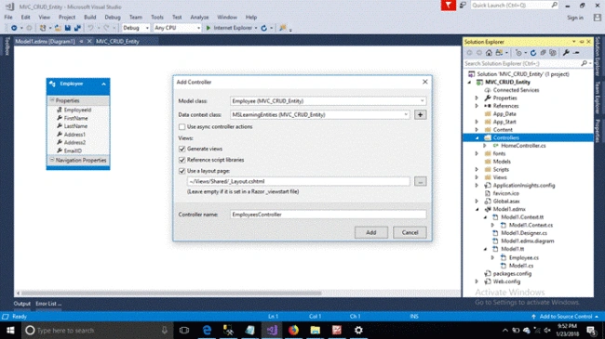Click Solution Explorer Home icon
This screenshot has width=605, height=339.
coord(489,53)
